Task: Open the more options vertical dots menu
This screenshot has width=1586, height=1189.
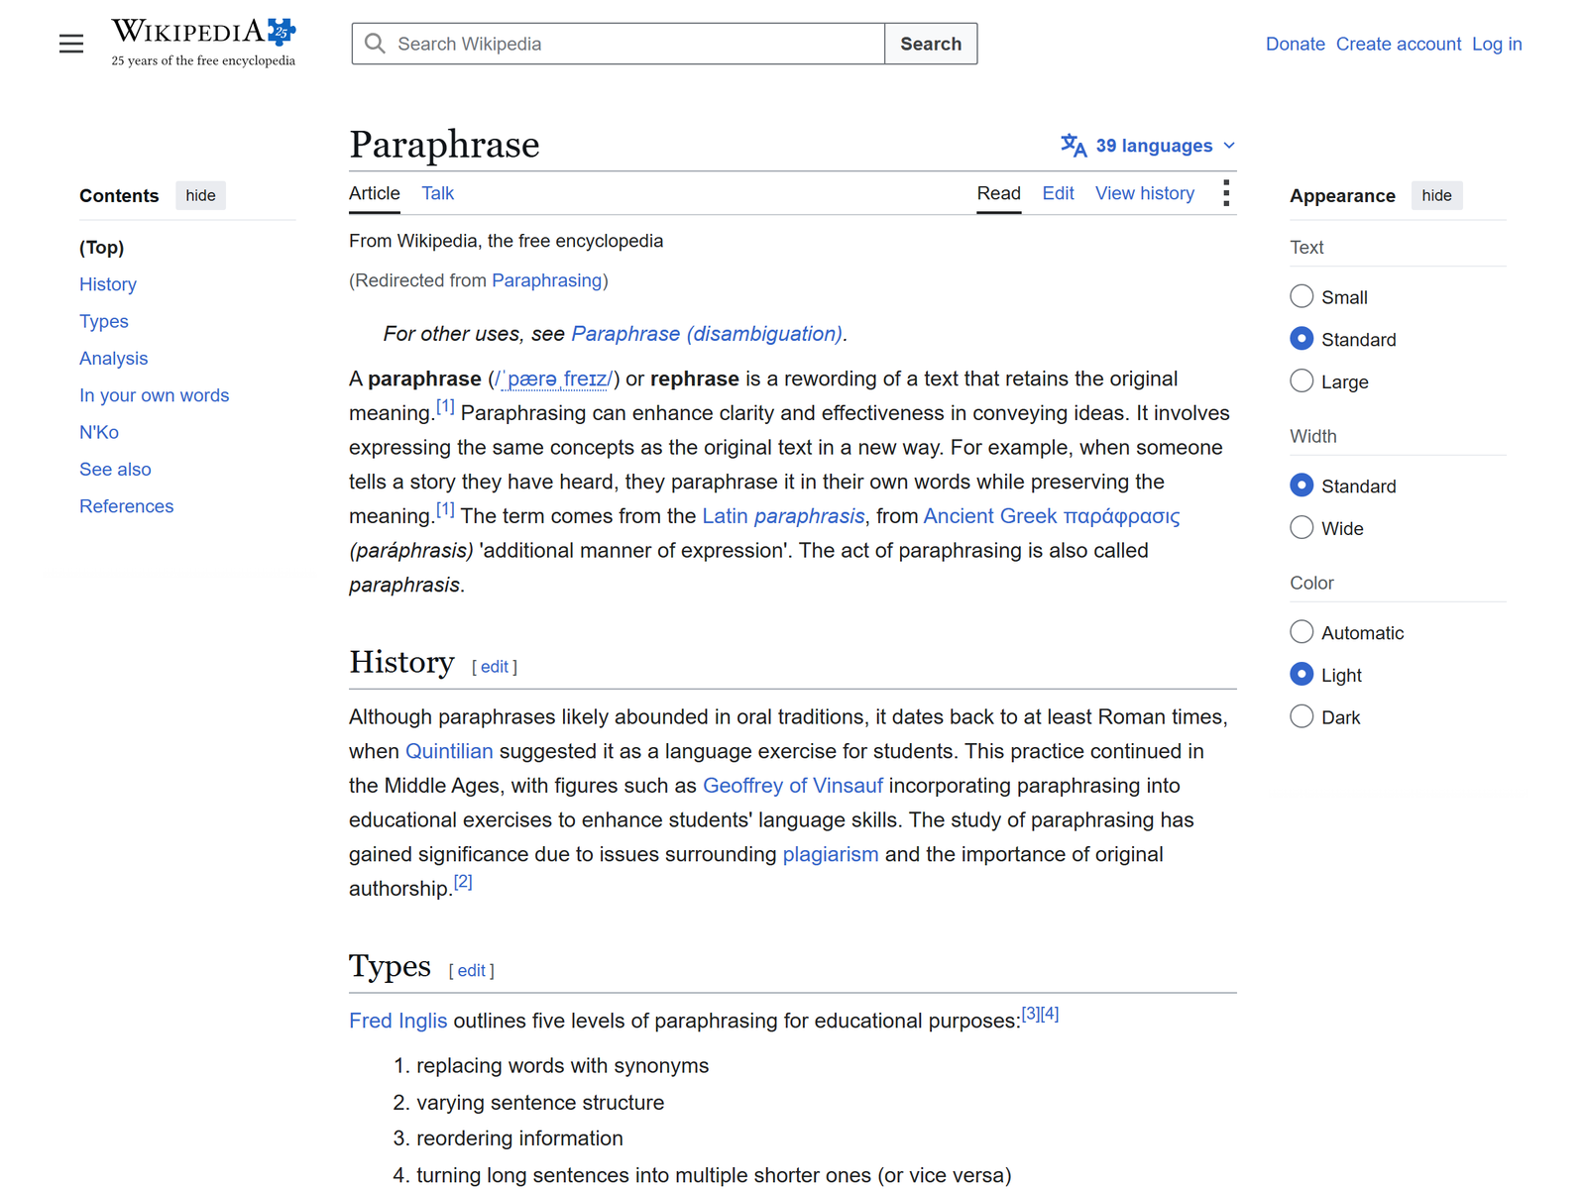Action: click(1226, 193)
